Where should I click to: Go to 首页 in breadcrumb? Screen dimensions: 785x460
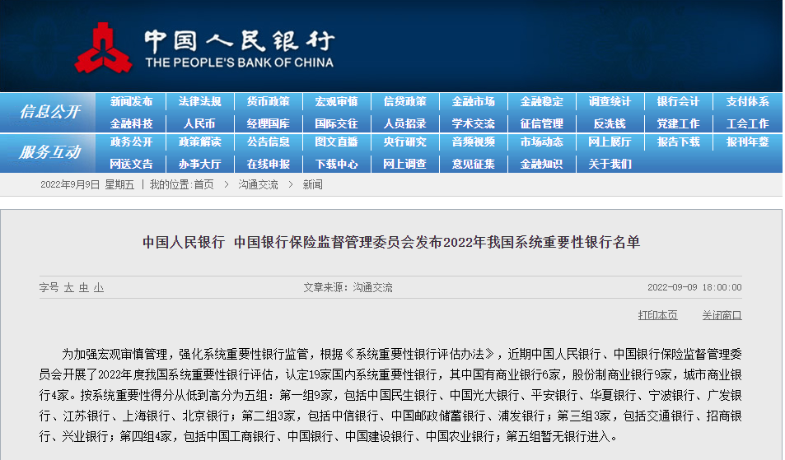coord(203,185)
